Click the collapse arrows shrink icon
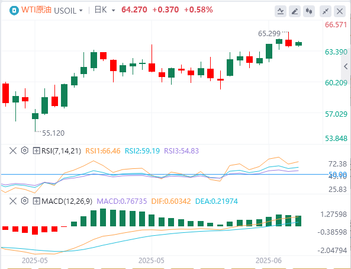This screenshot has height=269, width=351. click(x=326, y=11)
